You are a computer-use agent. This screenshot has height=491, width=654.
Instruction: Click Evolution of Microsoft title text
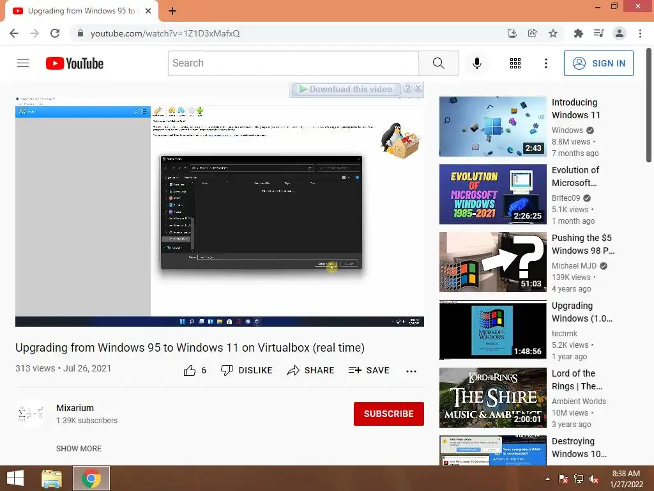[x=575, y=176]
